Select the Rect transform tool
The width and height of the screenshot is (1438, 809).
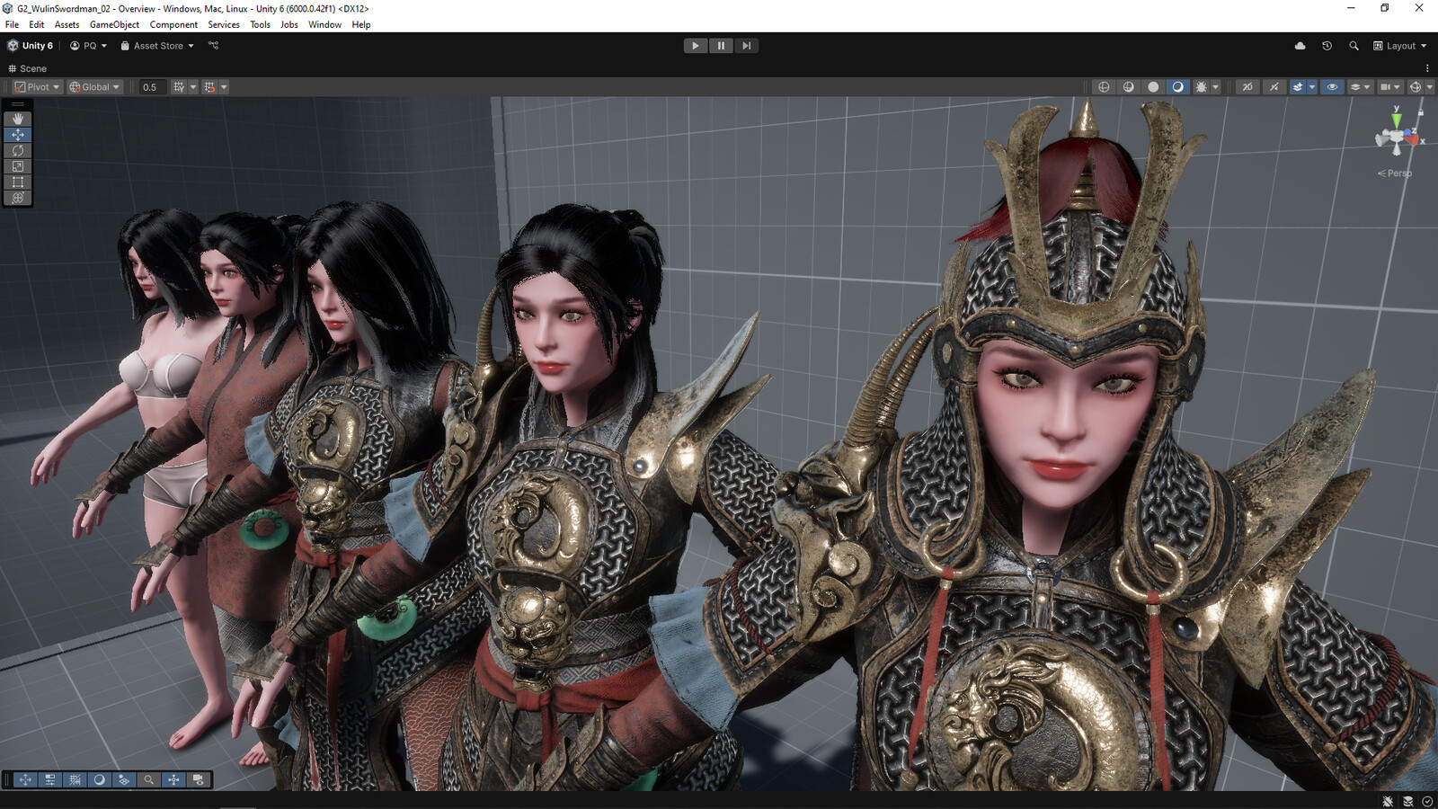18,182
